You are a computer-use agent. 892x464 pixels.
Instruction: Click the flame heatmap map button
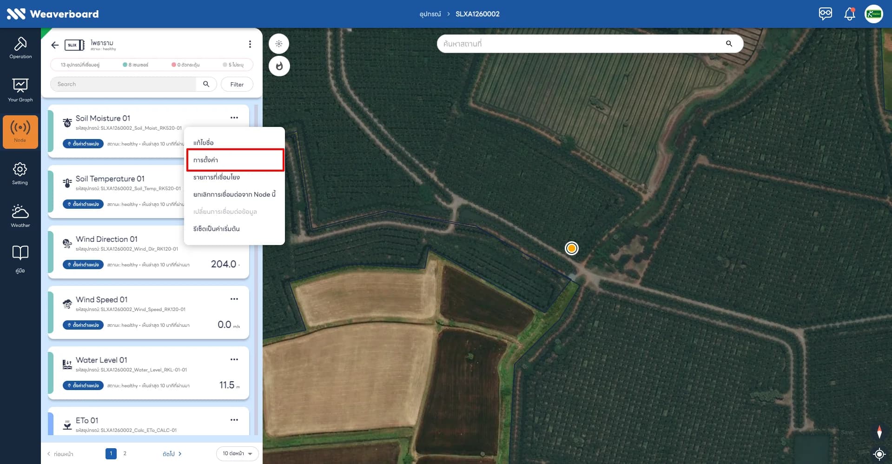point(279,66)
